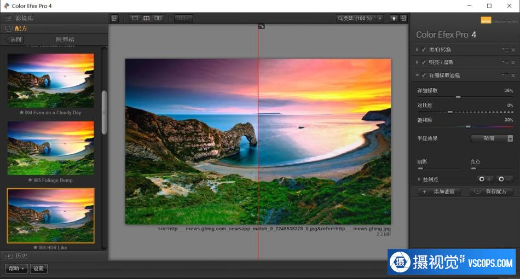
Task: Toggle the light bulb background color icon
Action: click(x=394, y=18)
